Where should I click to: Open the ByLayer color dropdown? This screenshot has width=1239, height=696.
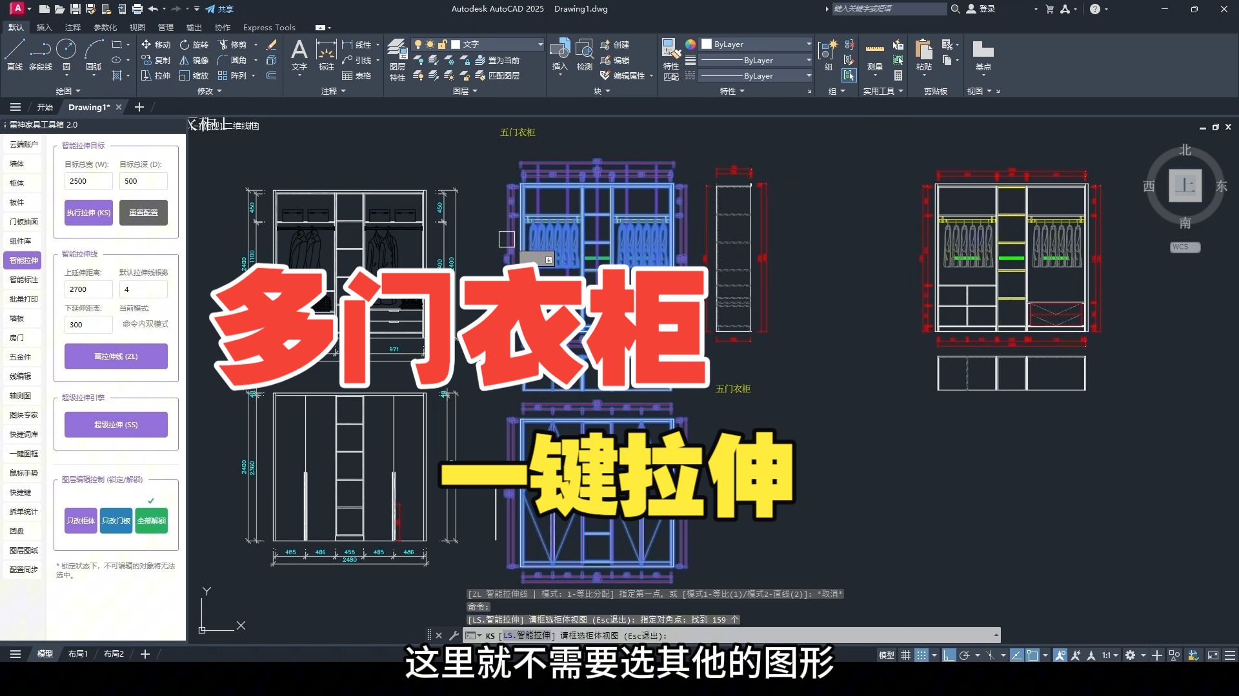click(x=756, y=44)
